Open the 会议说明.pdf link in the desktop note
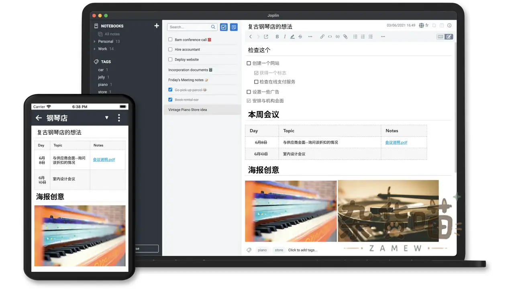The image size is (514, 289). (396, 142)
